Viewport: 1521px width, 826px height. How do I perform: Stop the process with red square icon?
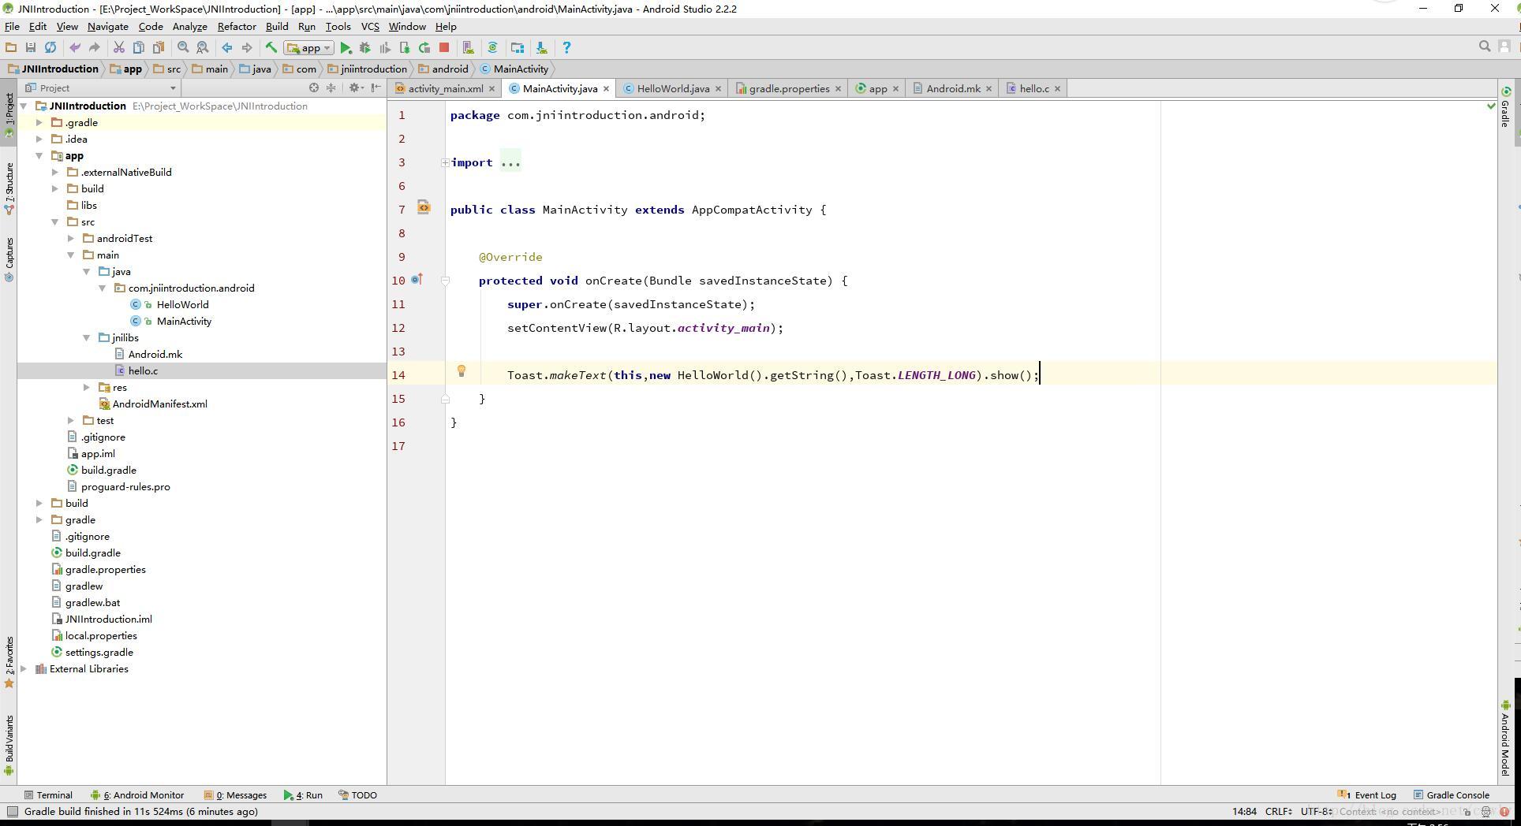444,48
